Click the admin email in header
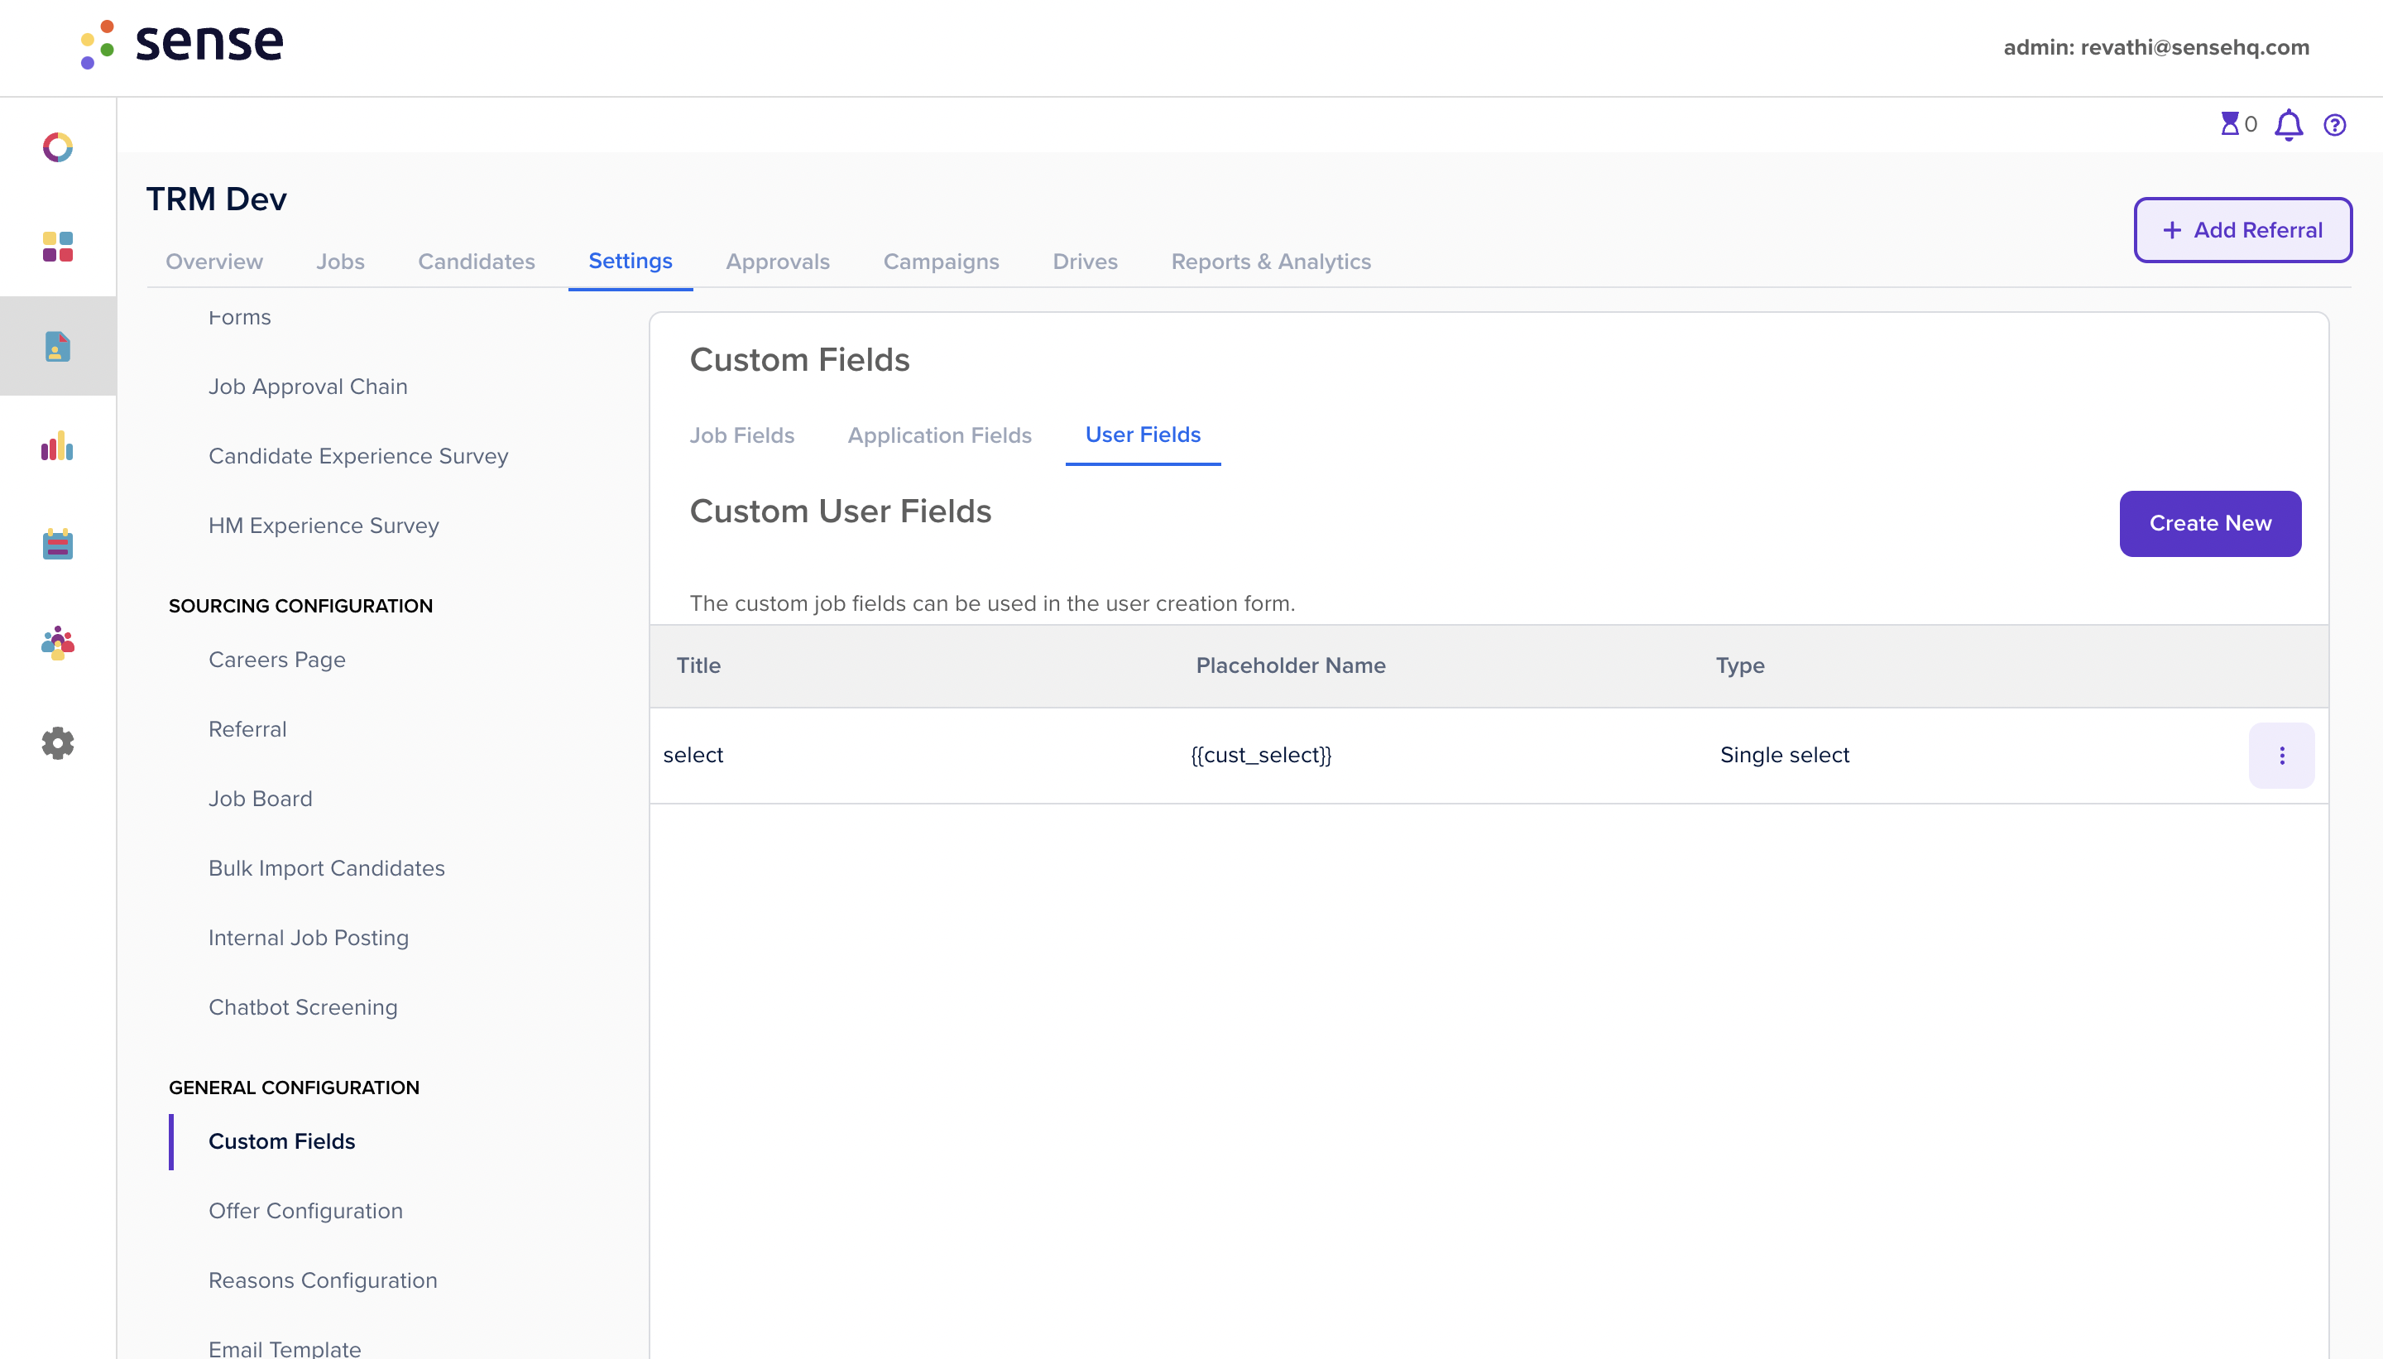This screenshot has height=1359, width=2383. pyautogui.click(x=2155, y=48)
